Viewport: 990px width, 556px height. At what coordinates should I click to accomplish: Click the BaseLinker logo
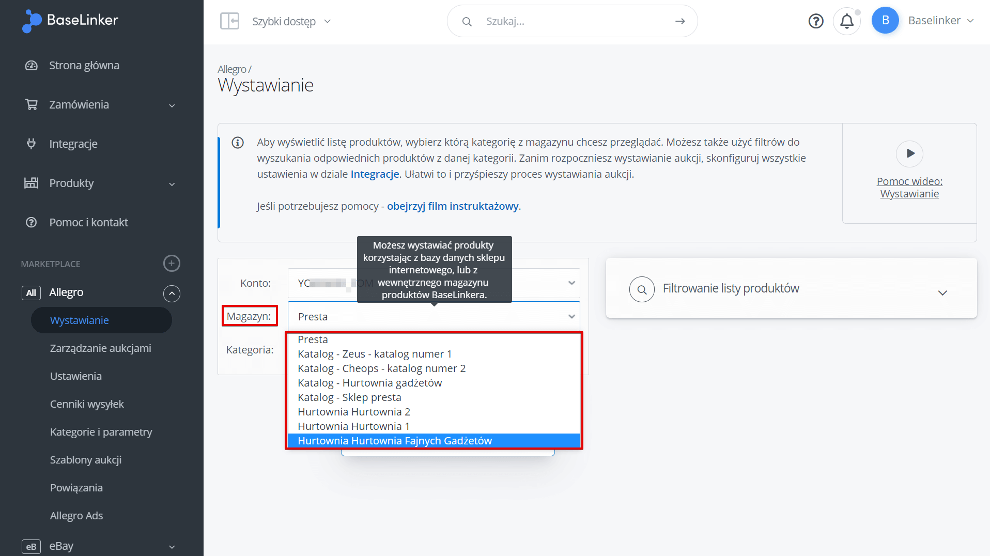(x=70, y=21)
